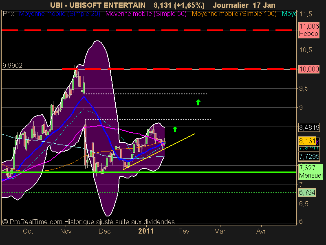Select the 7,7295 moving average value label
The height and width of the screenshot is (245, 326).
click(309, 156)
